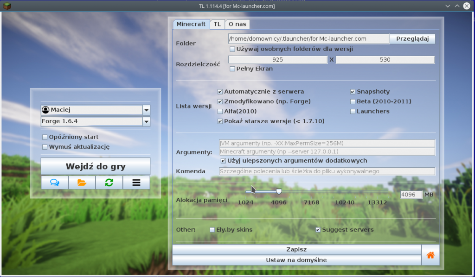
Task: Expand the Forge 1.6.4 version dropdown arrow
Action: 146,121
